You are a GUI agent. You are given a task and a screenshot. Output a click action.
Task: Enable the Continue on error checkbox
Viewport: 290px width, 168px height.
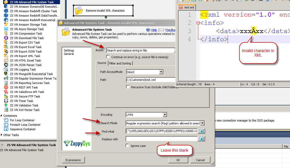[108, 57]
